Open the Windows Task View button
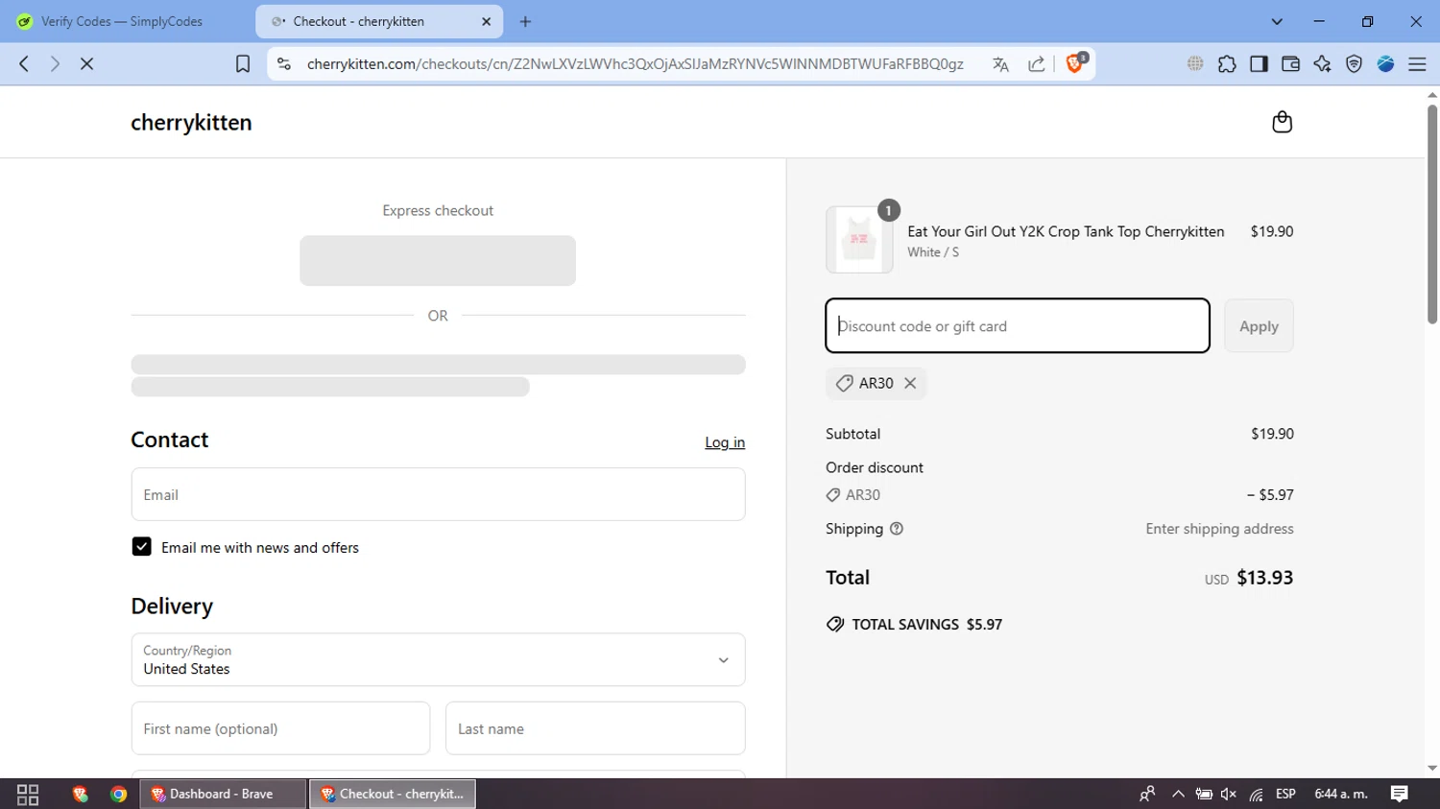This screenshot has width=1440, height=809. 28,794
